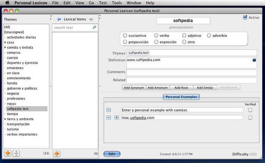Select the expresión radio button
The image size is (265, 163).
(x=156, y=42)
